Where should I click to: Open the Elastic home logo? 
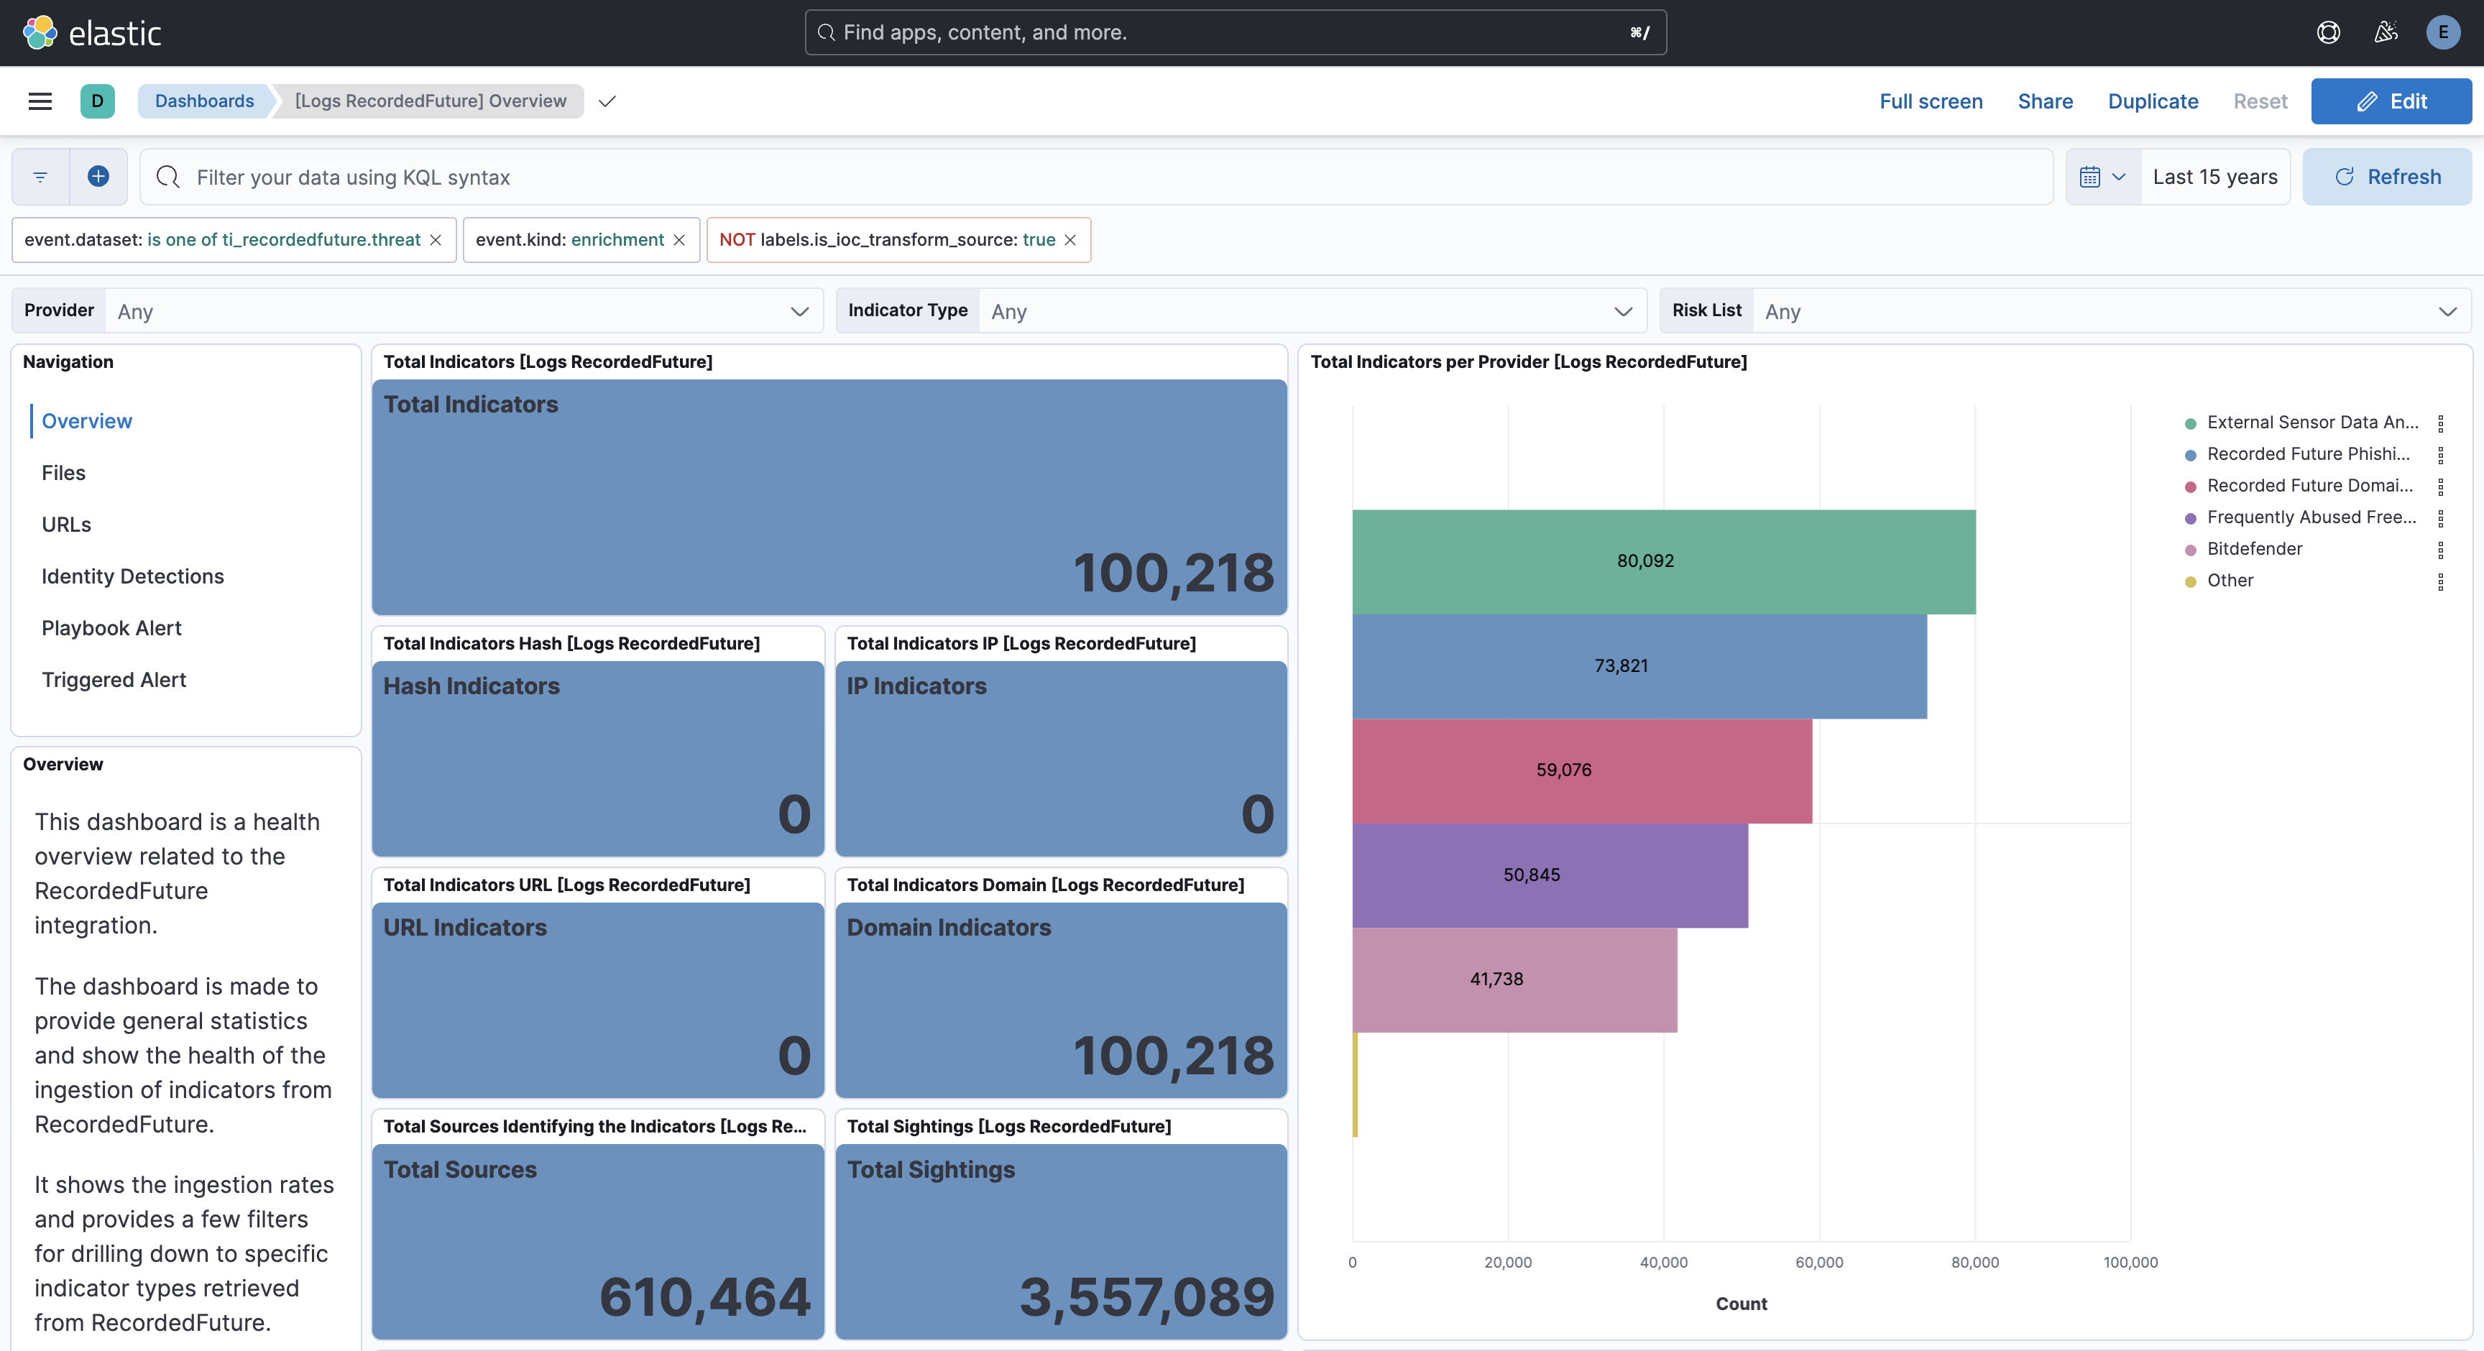91,33
